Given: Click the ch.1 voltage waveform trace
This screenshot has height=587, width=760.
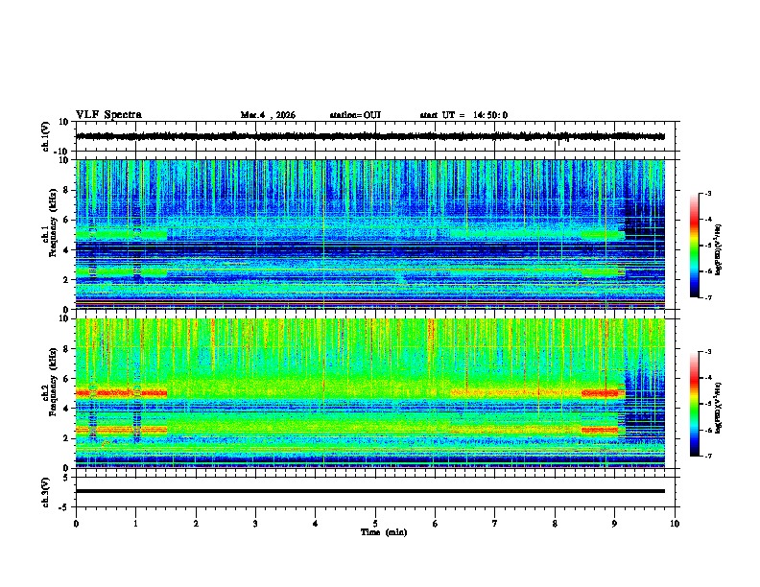Looking at the screenshot, I should pyautogui.click(x=370, y=136).
